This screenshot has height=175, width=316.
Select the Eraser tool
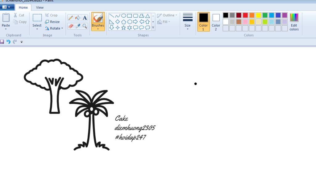[x=71, y=26]
